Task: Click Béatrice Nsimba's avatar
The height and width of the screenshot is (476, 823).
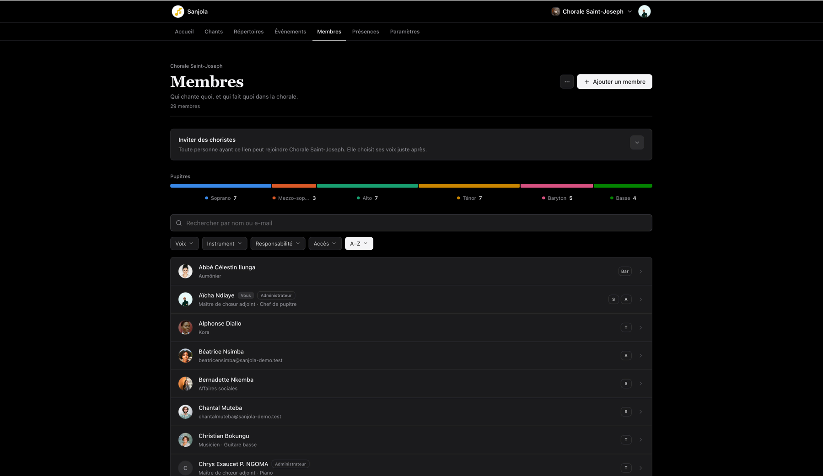Action: (185, 356)
